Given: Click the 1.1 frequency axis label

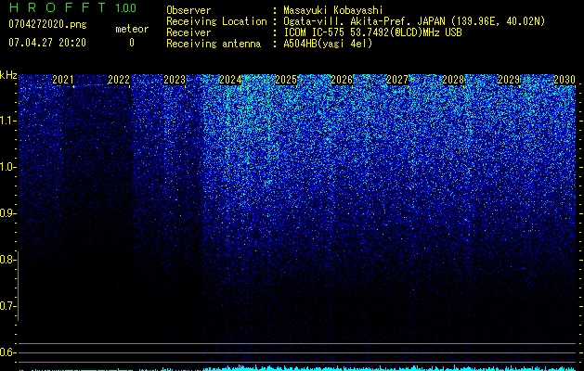Looking at the screenshot, I should [7, 121].
